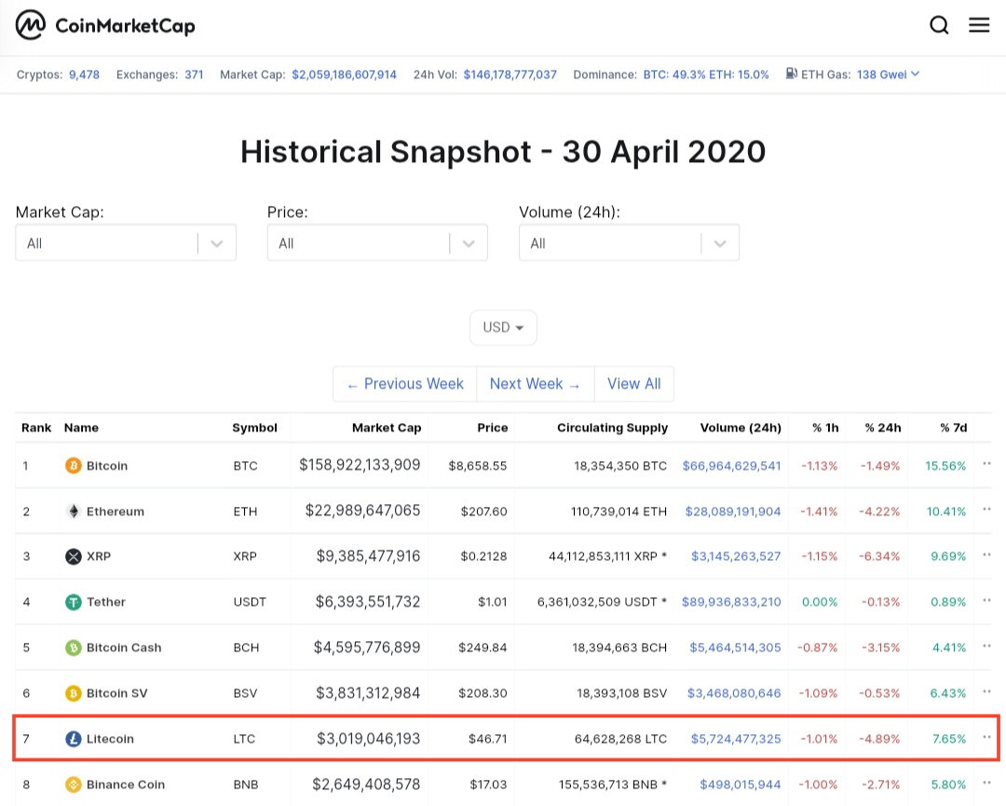
Task: Sort by Name column header
Action: pyautogui.click(x=81, y=428)
